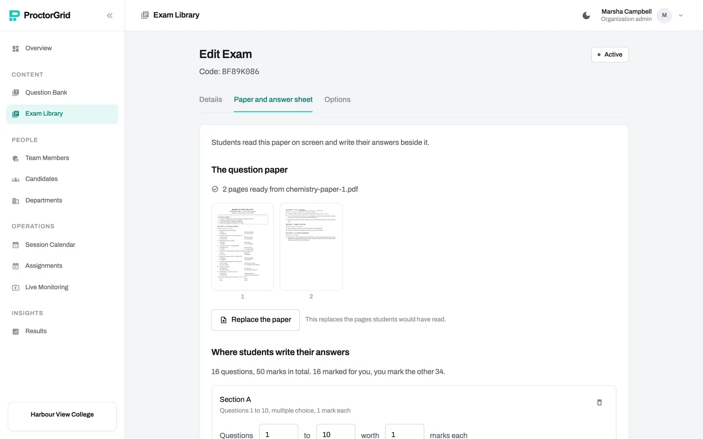This screenshot has height=439, width=703.
Task: Collapse the sidebar with double-chevron icon
Action: coord(109,15)
